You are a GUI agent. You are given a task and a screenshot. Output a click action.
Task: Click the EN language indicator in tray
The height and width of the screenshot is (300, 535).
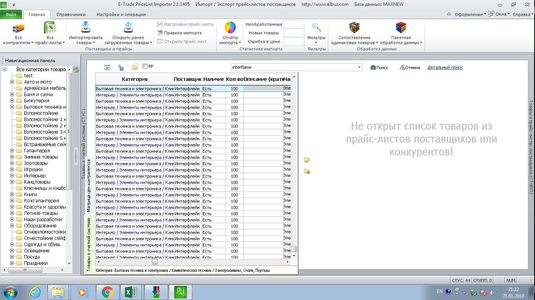tap(439, 291)
